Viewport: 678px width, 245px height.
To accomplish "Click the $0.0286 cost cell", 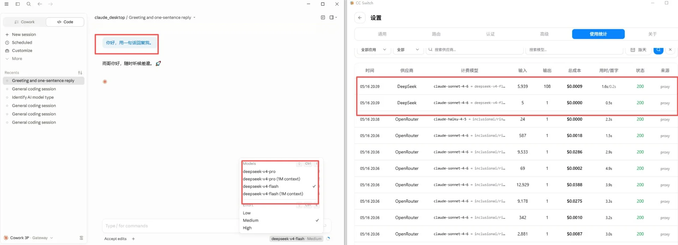I will 575,152.
